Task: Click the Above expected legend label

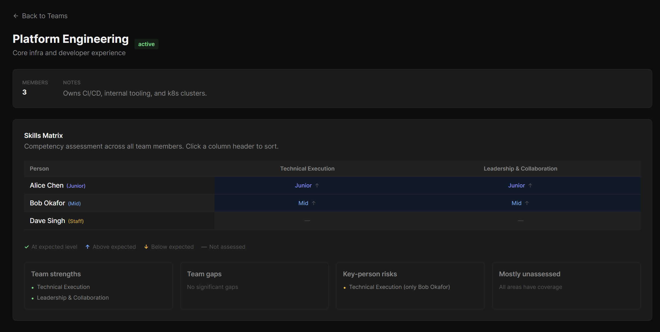Action: pyautogui.click(x=114, y=247)
